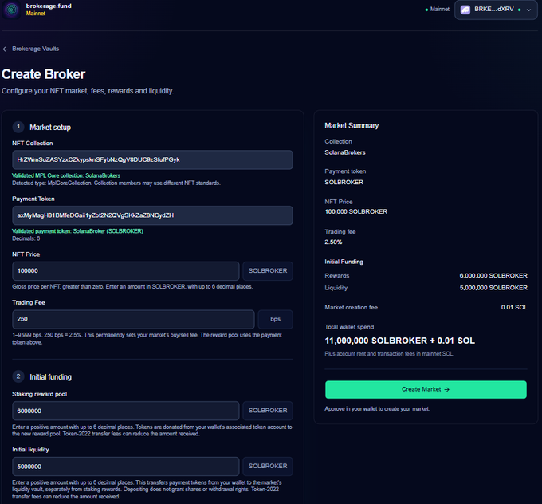Screen dimensions: 542x504
Task: Click the Trading Fee input with 250
Action: tap(133, 319)
